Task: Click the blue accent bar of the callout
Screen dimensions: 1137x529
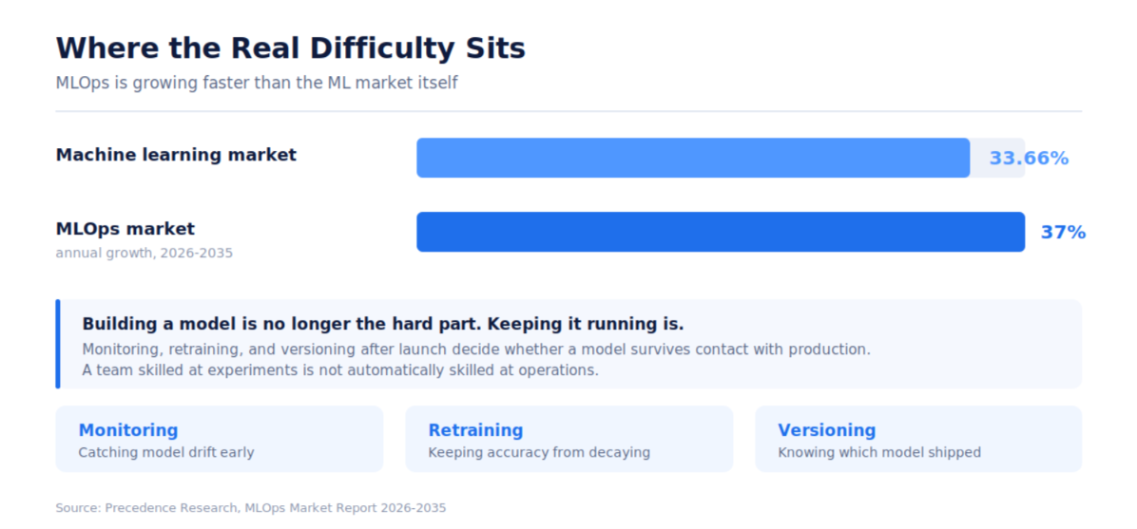Action: (58, 344)
